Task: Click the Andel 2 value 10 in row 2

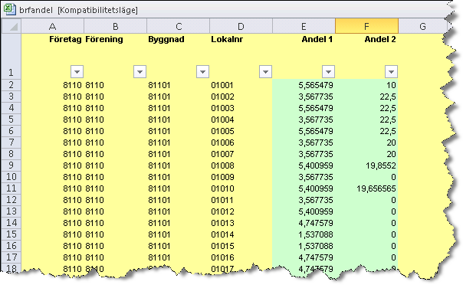Action: pyautogui.click(x=366, y=85)
